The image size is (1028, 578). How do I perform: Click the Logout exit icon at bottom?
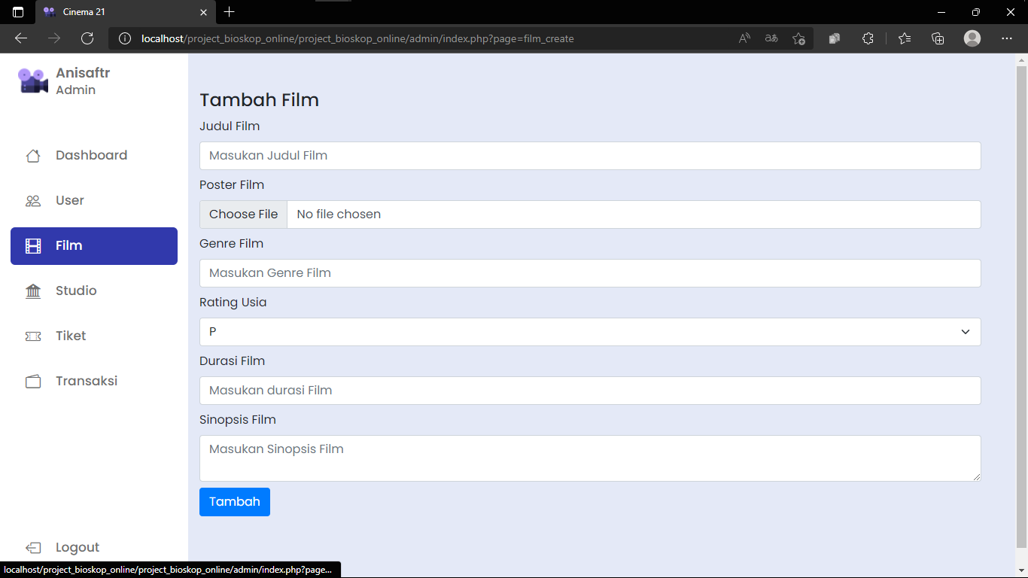[x=33, y=547]
